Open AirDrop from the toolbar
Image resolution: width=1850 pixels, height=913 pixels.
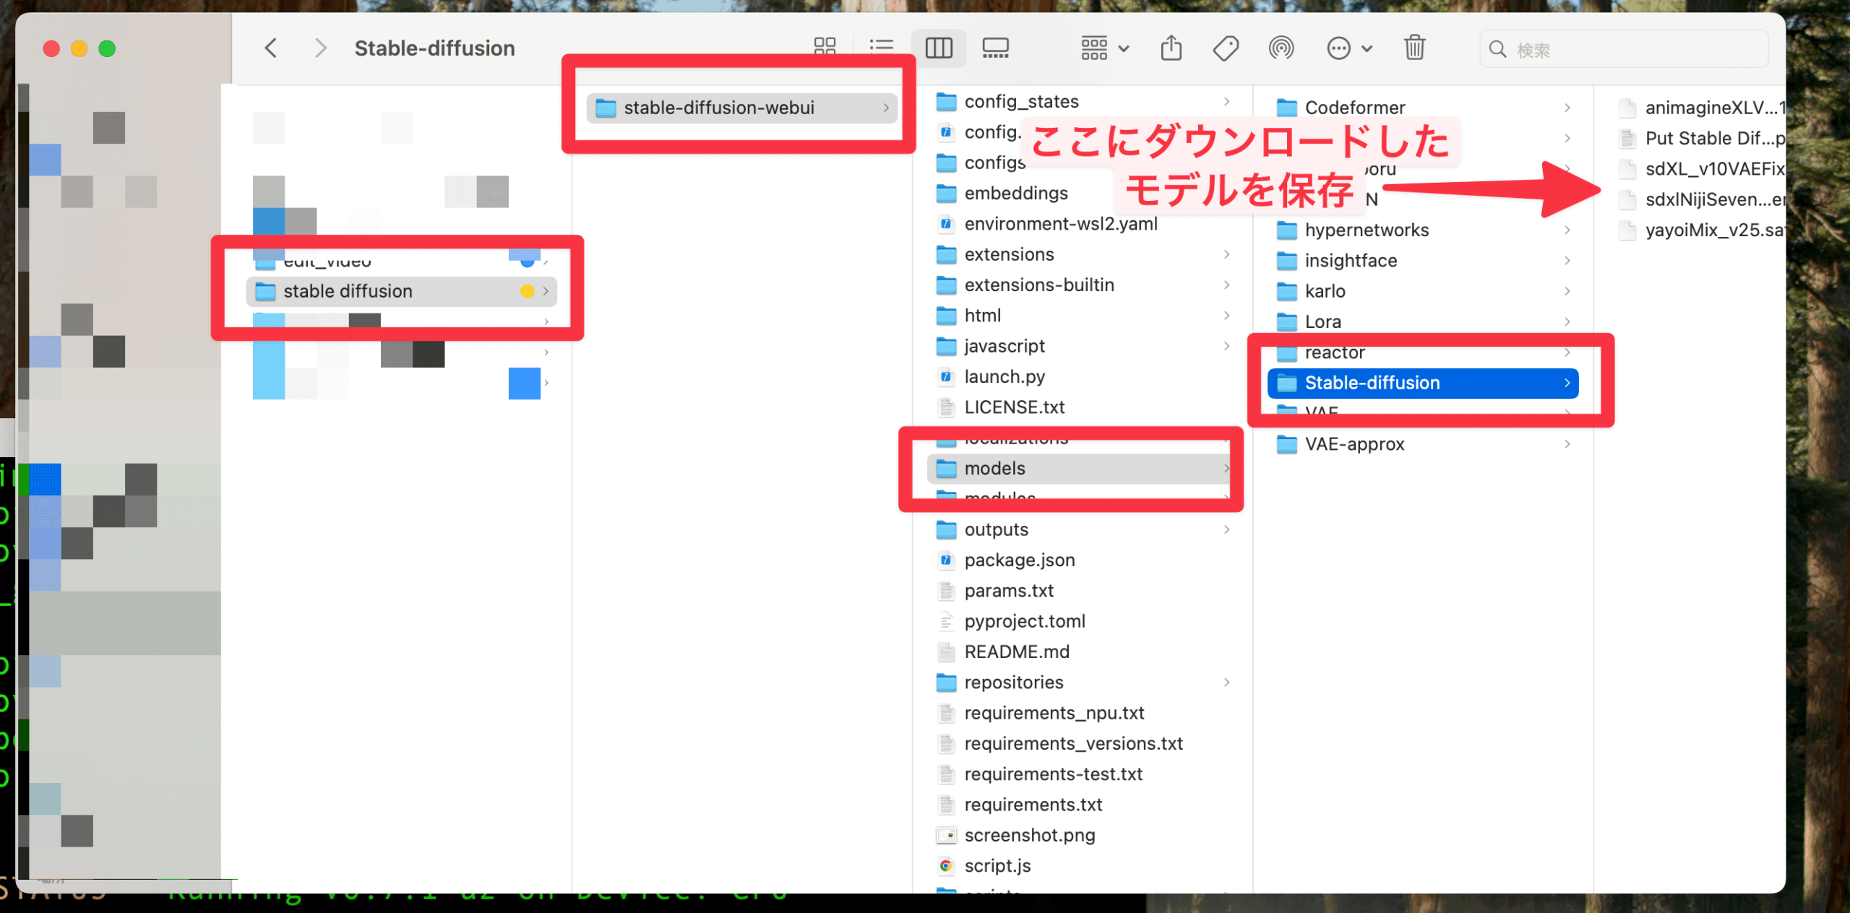pyautogui.click(x=1281, y=48)
